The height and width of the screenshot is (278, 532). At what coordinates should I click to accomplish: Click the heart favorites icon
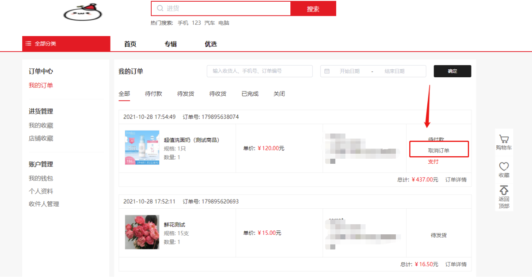[503, 166]
